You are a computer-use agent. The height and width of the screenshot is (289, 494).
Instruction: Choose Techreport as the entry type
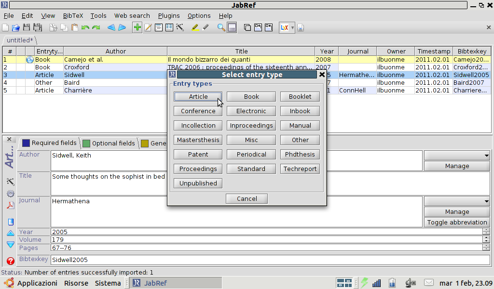point(300,169)
